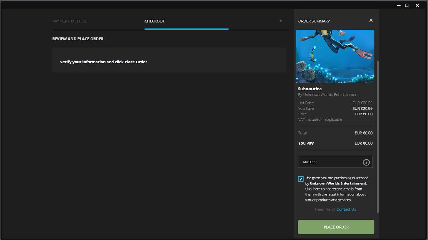Screen dimensions: 428x240
Task: Switch to the Payment Method tab
Action: (70, 21)
